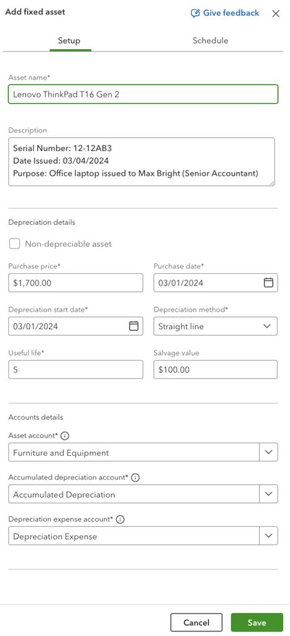Viewport: 290px width, 636px height.
Task: Show info for Depreciation expense account
Action: click(120, 520)
